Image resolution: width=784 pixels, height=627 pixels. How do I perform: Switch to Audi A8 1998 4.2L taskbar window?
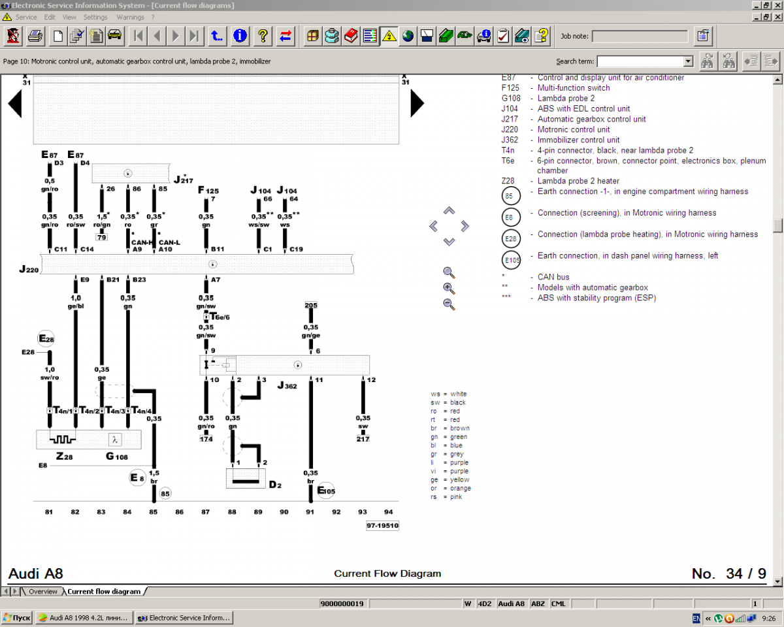pos(84,617)
